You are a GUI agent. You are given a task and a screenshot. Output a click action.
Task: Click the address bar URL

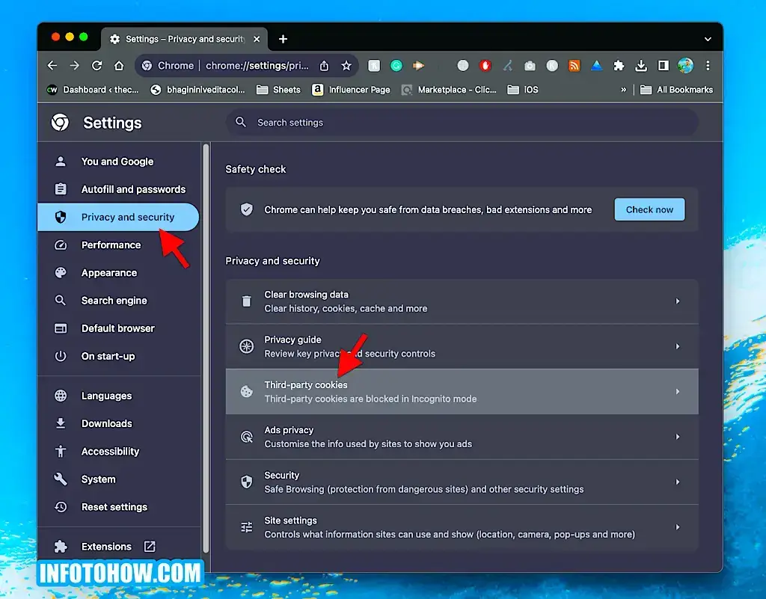point(257,65)
